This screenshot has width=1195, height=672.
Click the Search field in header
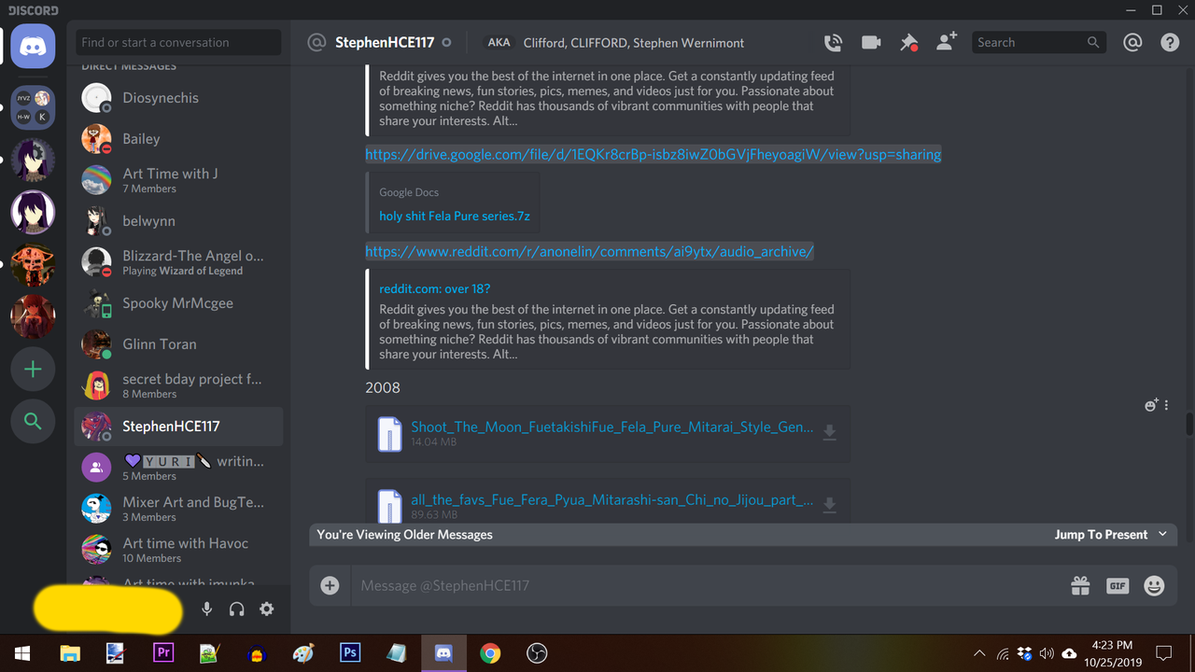pyautogui.click(x=1038, y=42)
